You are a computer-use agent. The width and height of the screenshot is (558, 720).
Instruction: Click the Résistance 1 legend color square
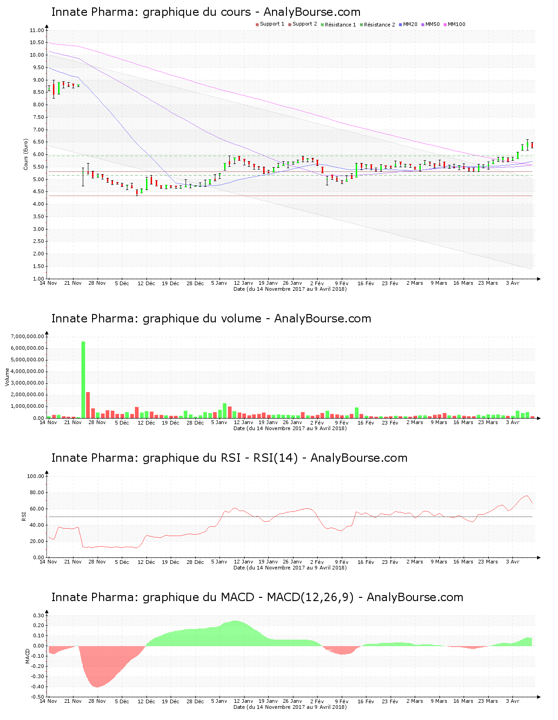pyautogui.click(x=322, y=25)
